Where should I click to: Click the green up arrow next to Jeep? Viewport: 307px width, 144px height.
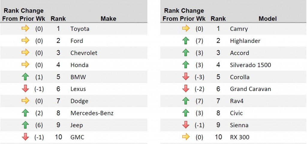[x=25, y=125]
